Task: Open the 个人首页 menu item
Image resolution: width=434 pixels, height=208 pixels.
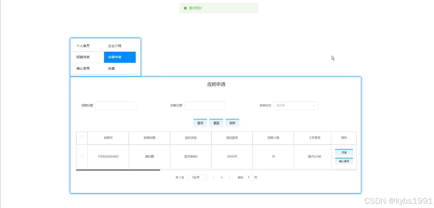Action: tap(88, 46)
